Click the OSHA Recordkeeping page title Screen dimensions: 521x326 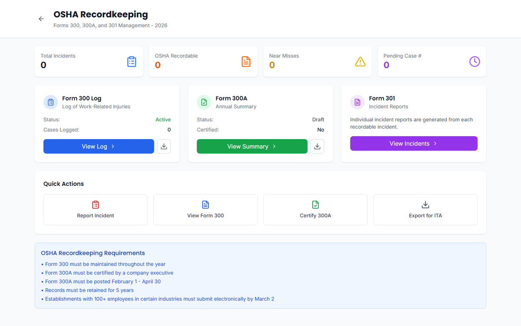tap(101, 14)
